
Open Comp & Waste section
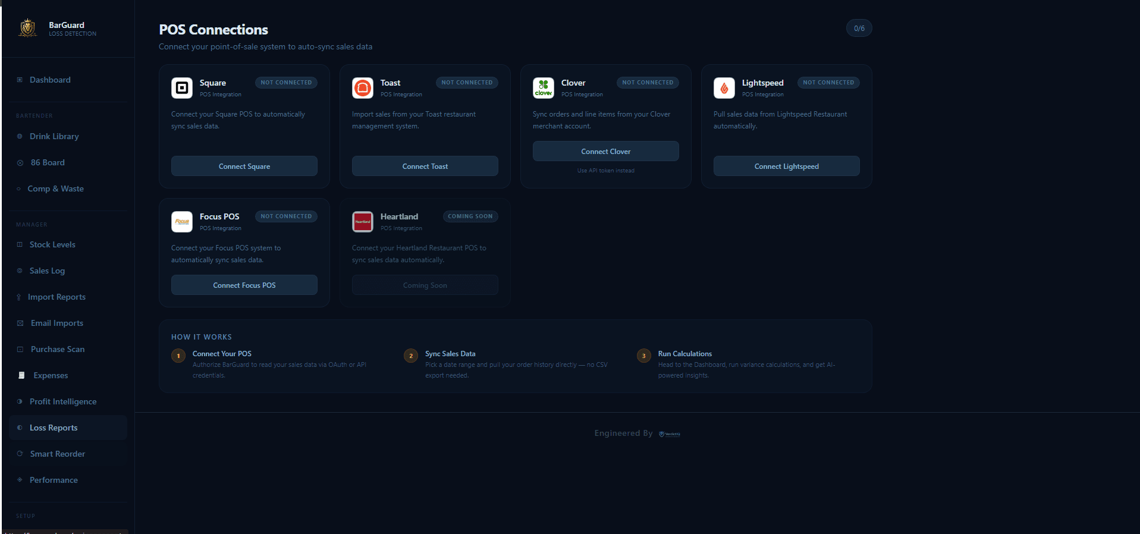pos(68,189)
